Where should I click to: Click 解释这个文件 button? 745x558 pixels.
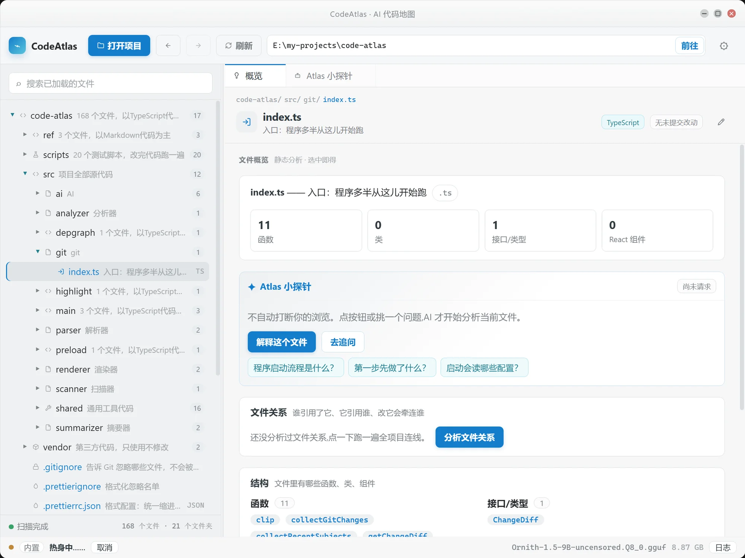pyautogui.click(x=282, y=342)
